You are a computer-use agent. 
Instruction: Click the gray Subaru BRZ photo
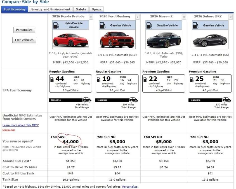point(210,39)
